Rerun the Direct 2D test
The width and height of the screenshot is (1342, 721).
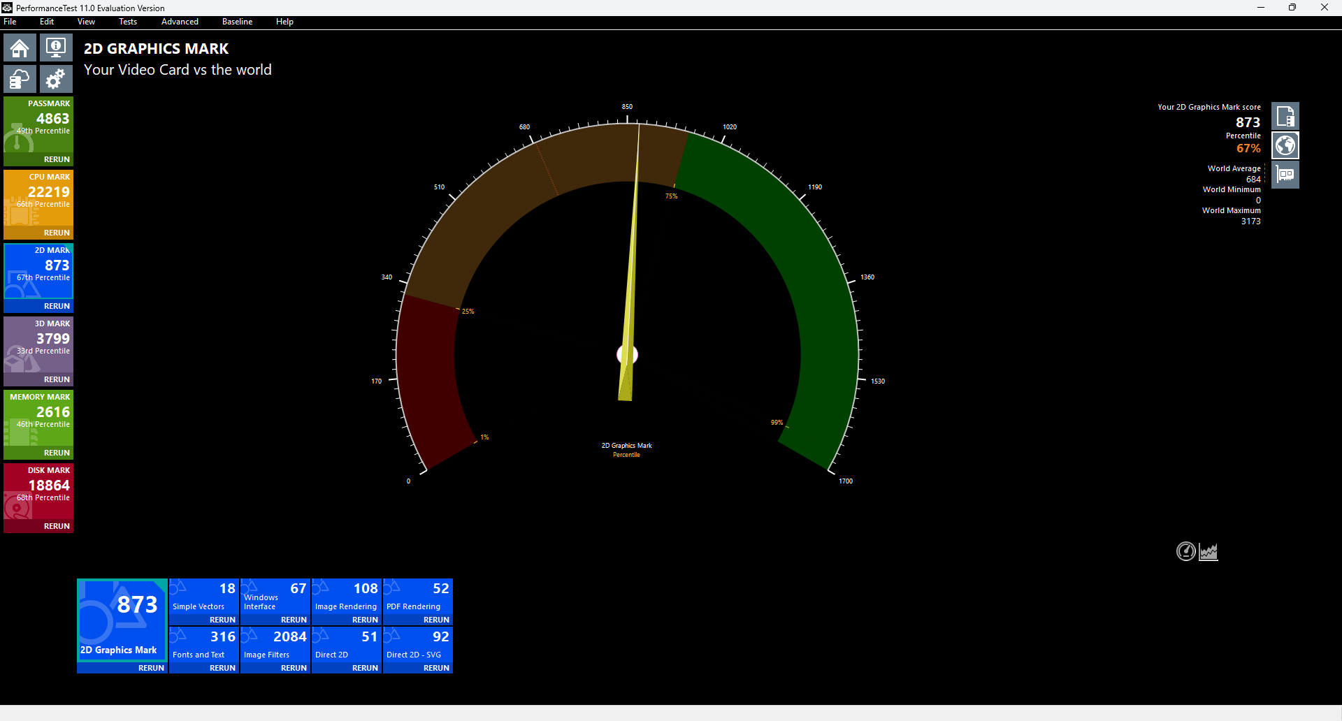[x=365, y=668]
